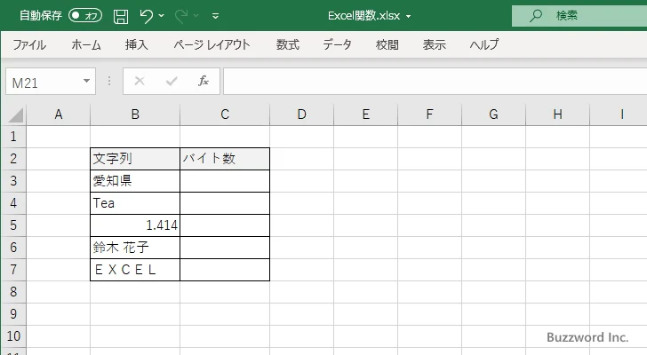
Task: Click the Save floppy disk icon
Action: [x=121, y=17]
